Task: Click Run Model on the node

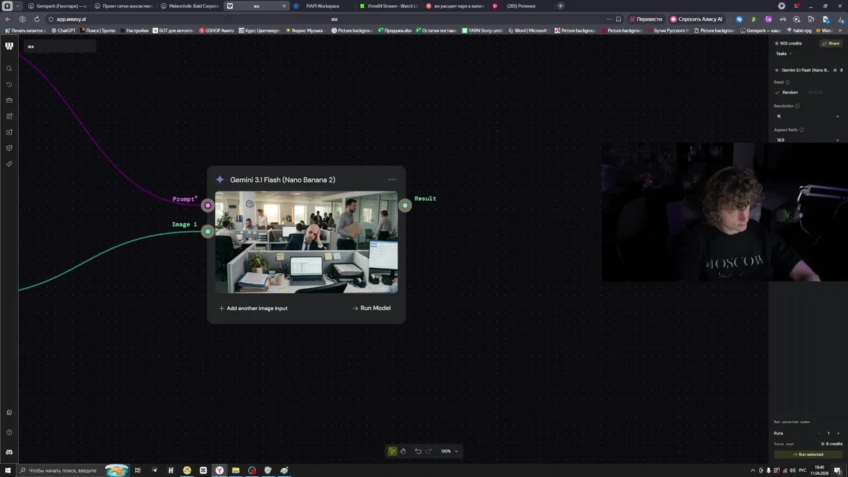Action: coord(372,308)
